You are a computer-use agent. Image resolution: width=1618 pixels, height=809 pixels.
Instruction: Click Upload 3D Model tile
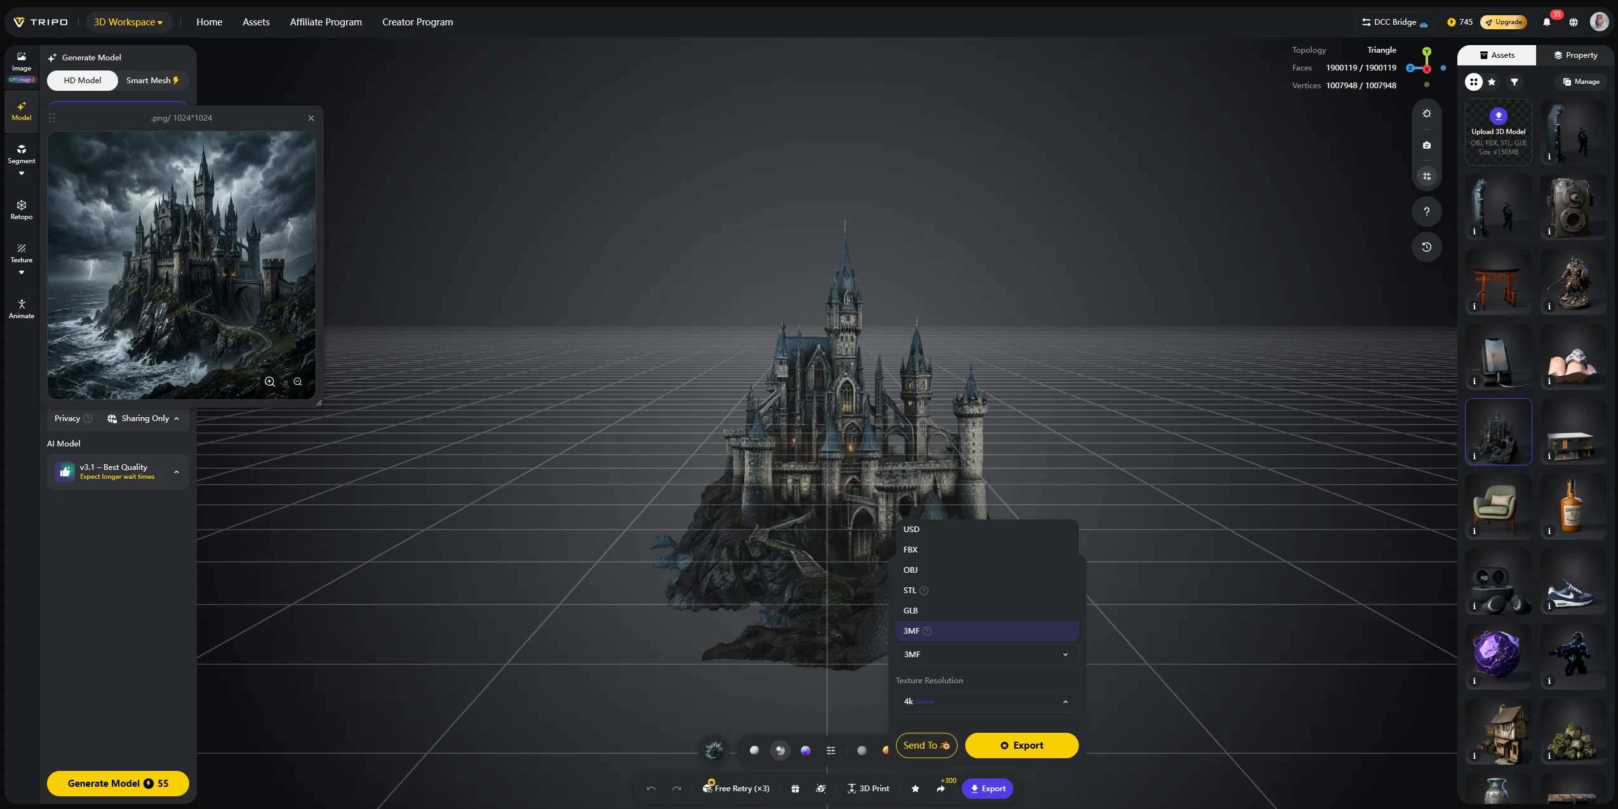pyautogui.click(x=1499, y=132)
